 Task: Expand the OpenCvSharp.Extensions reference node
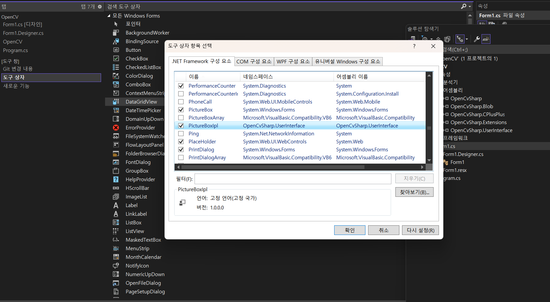446,122
